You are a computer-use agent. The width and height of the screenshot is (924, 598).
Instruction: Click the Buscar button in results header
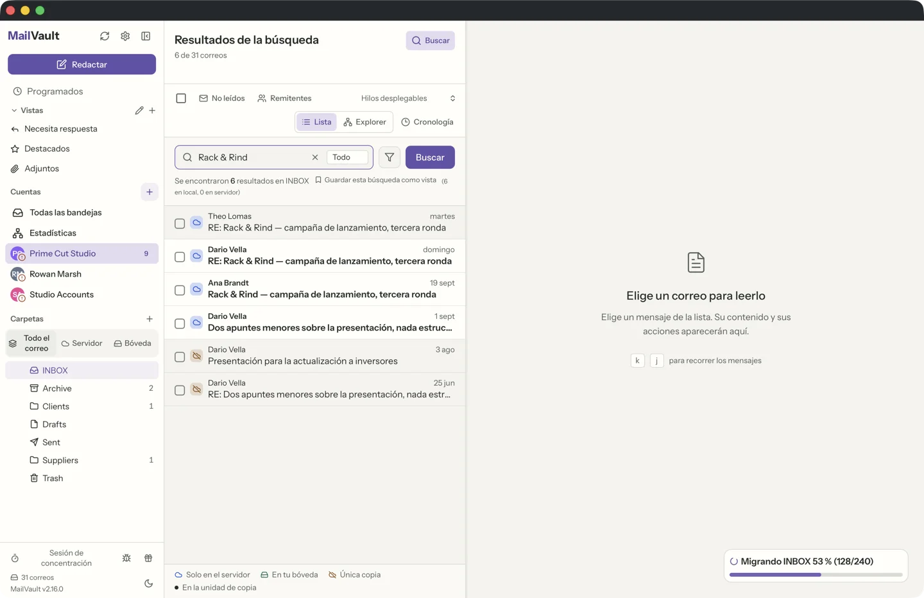pos(431,40)
